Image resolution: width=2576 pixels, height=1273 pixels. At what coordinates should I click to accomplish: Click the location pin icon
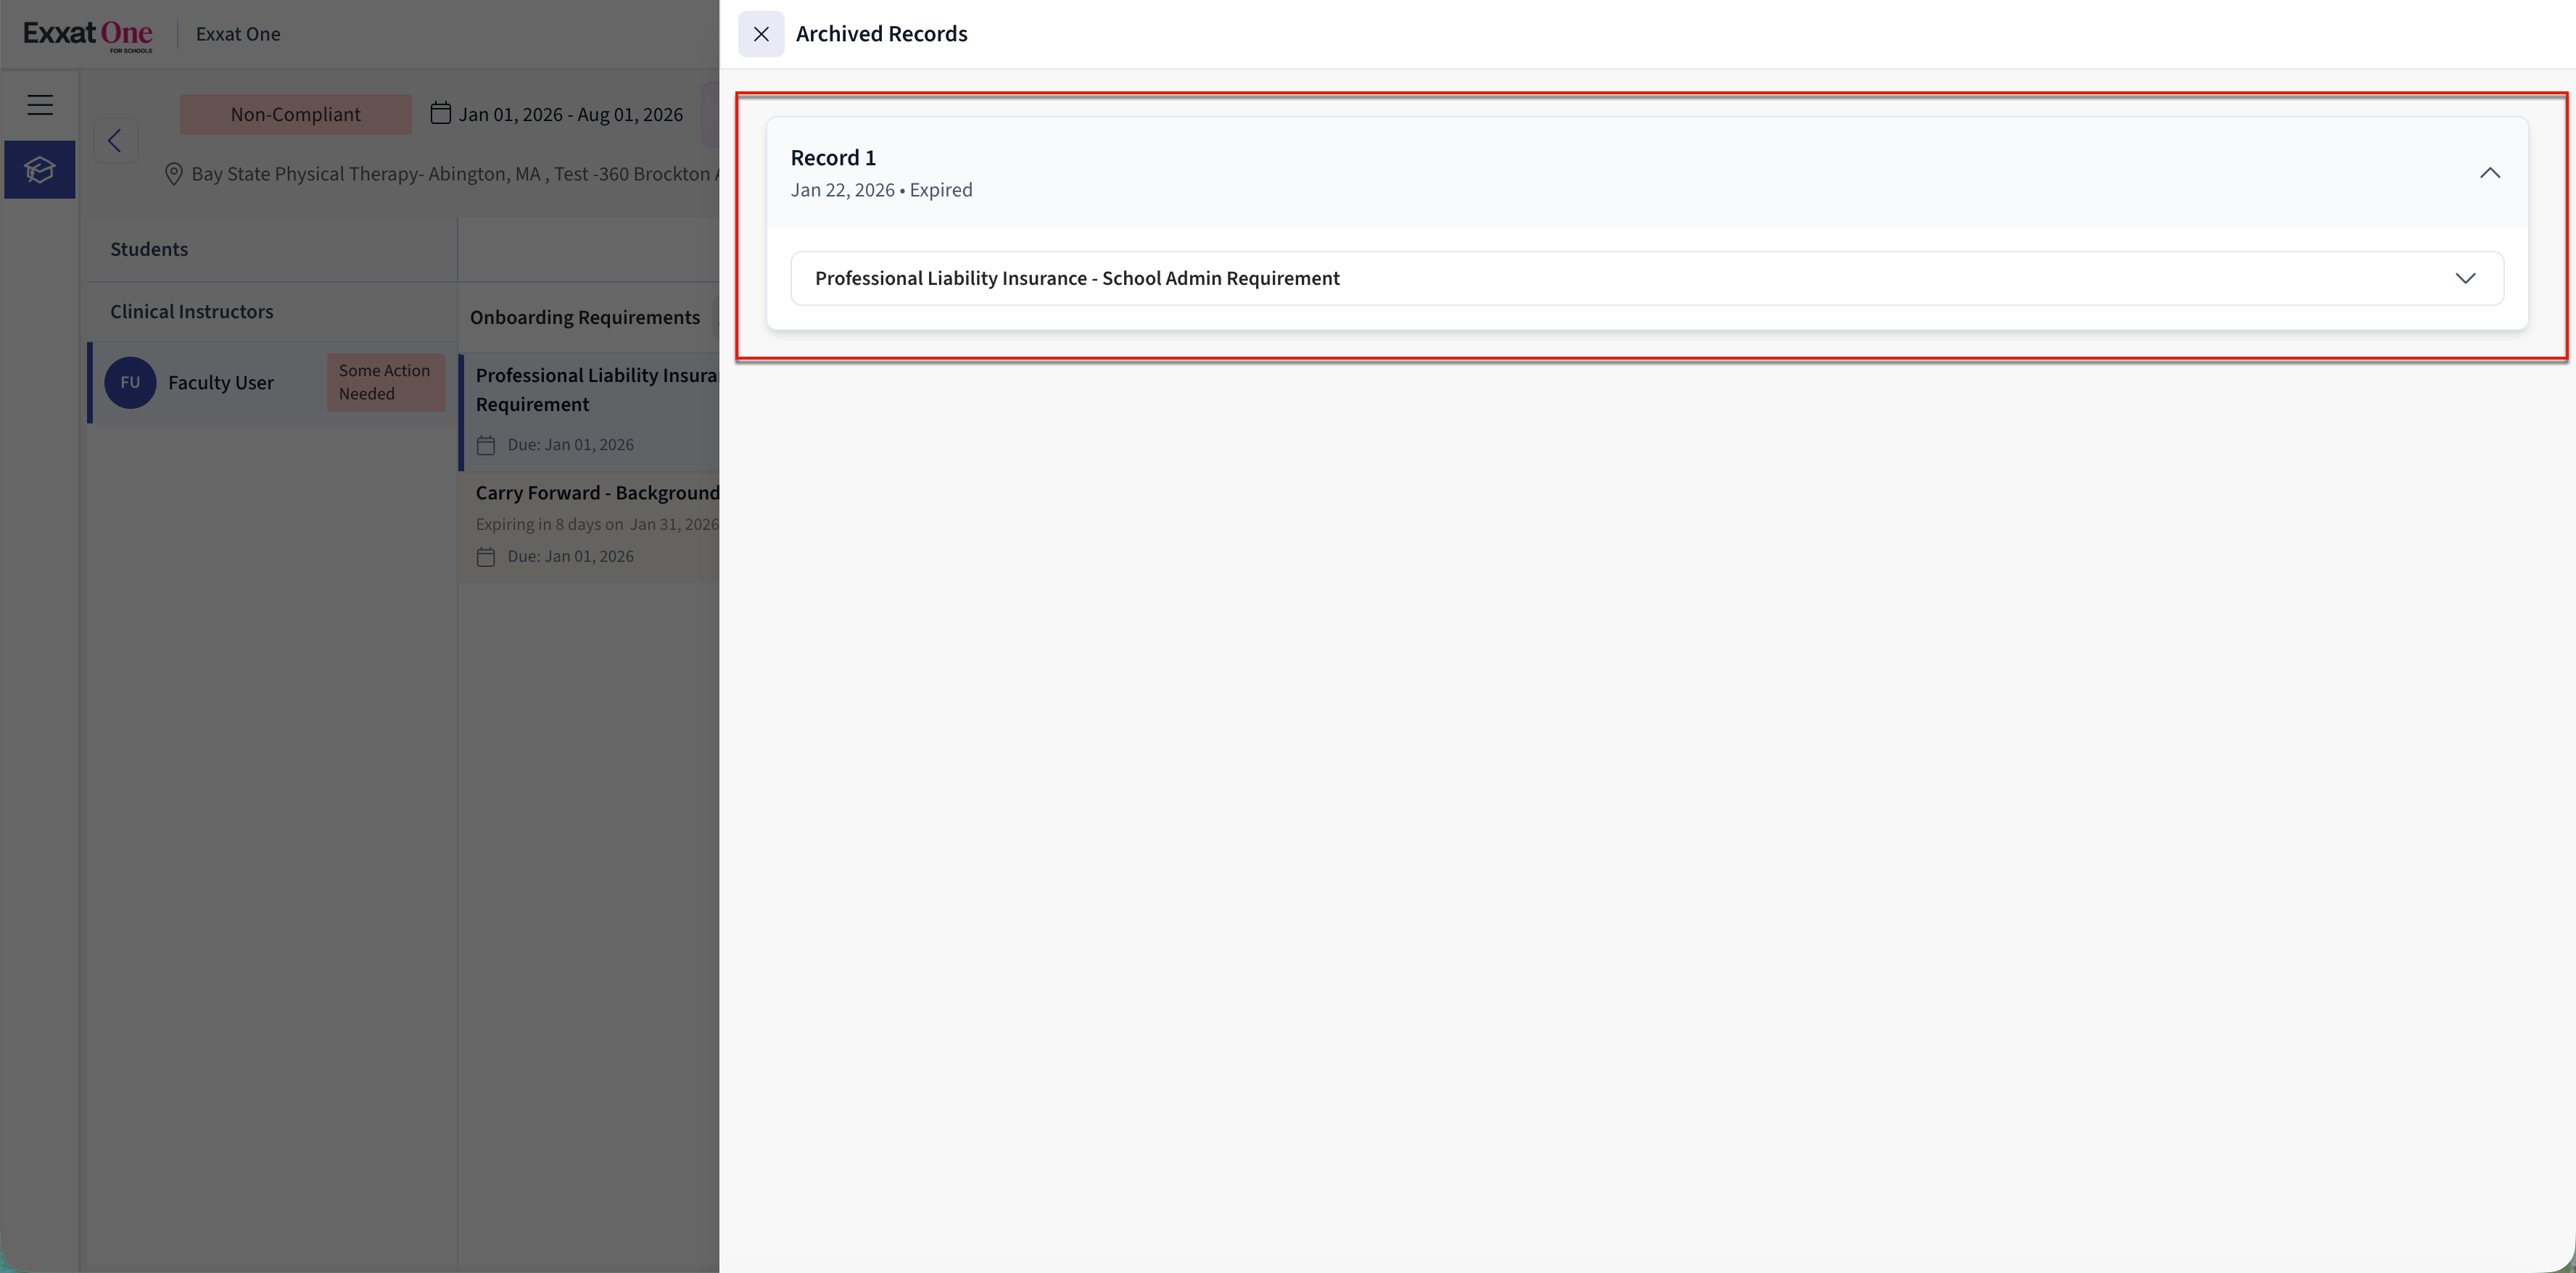(x=173, y=174)
